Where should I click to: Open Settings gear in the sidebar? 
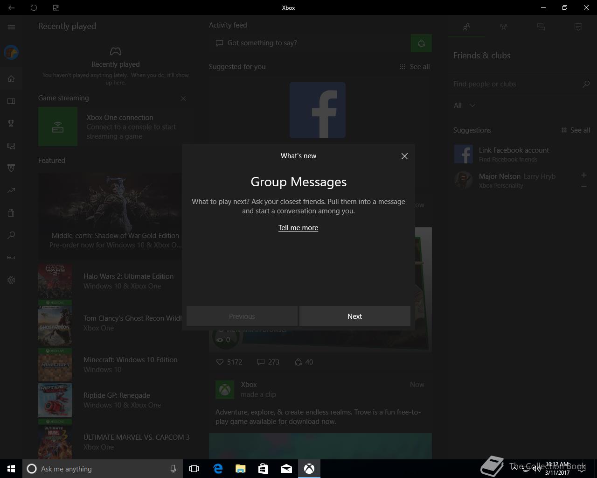tap(11, 280)
